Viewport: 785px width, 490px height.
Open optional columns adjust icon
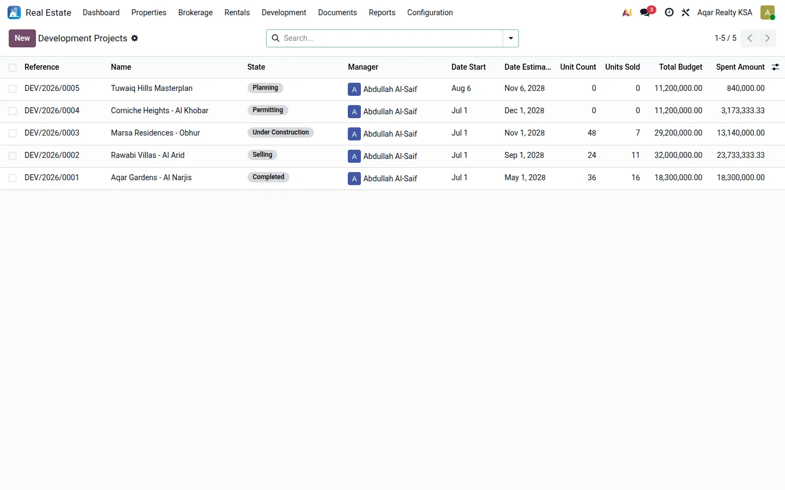click(775, 67)
